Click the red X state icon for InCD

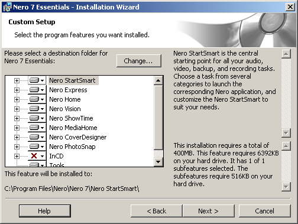click(x=34, y=156)
